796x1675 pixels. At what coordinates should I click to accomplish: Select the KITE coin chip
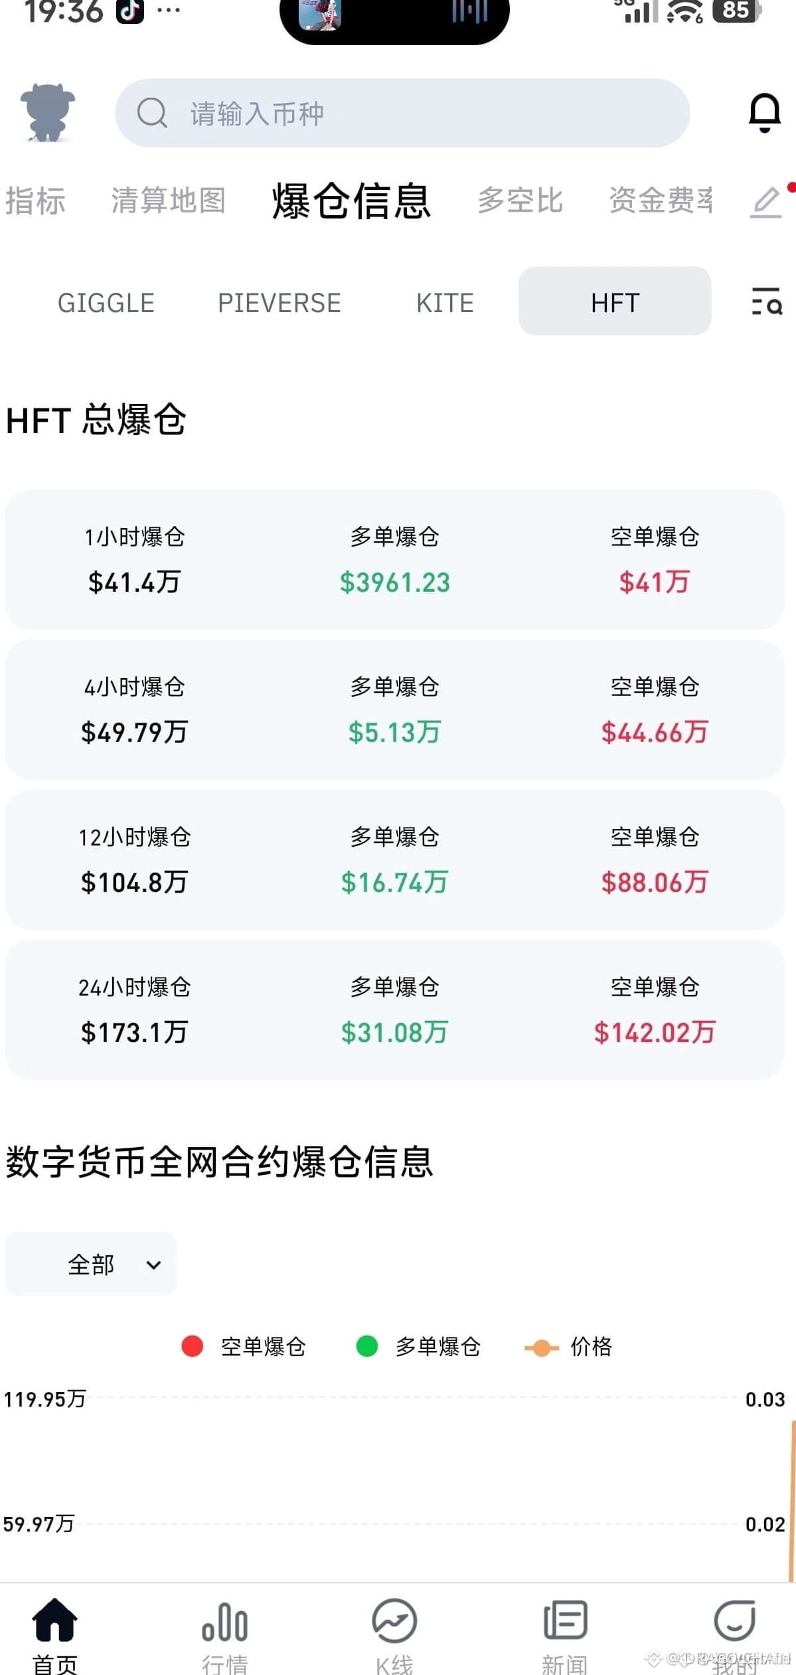pyautogui.click(x=445, y=303)
